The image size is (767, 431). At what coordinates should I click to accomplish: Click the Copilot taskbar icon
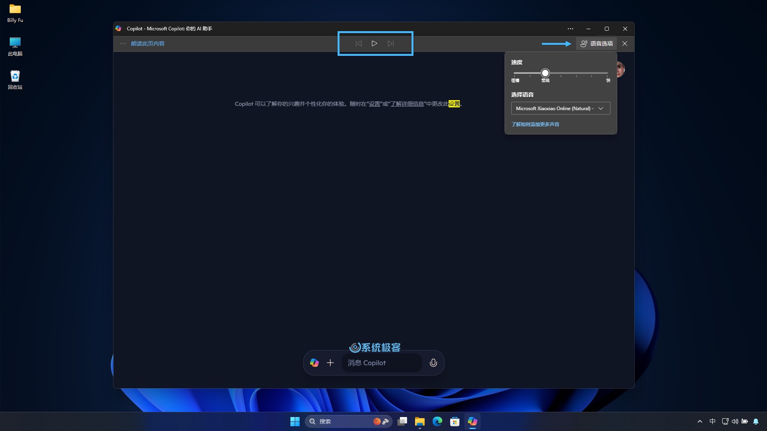tap(472, 421)
